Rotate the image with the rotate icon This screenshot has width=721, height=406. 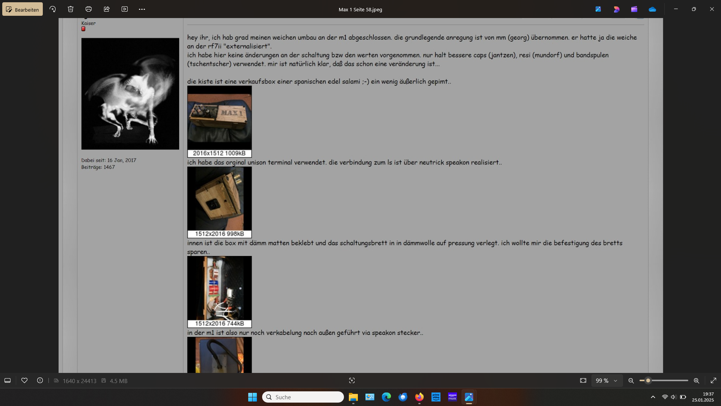coord(53,9)
